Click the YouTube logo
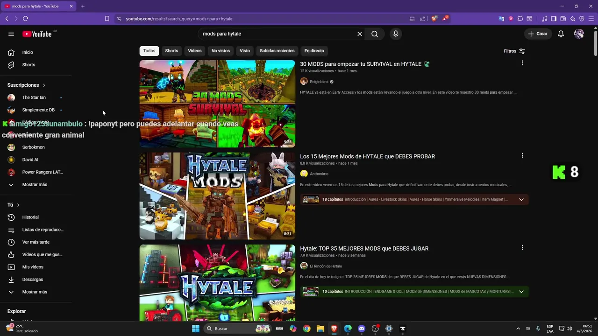This screenshot has width=598, height=336. [x=37, y=34]
